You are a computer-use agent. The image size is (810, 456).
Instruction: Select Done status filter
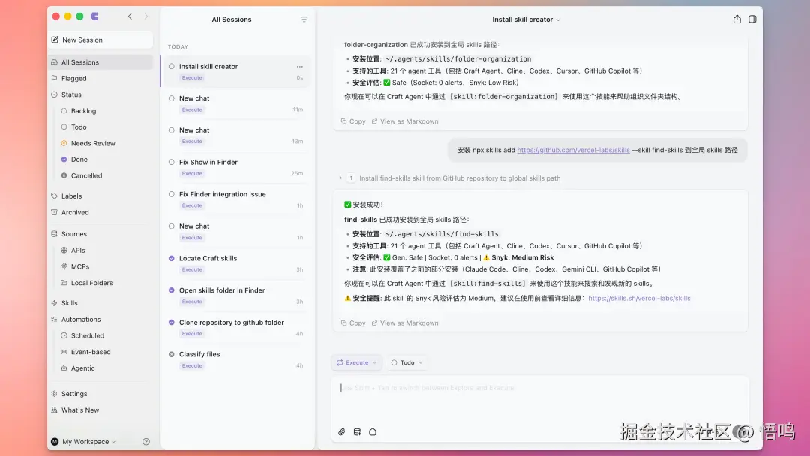(79, 160)
